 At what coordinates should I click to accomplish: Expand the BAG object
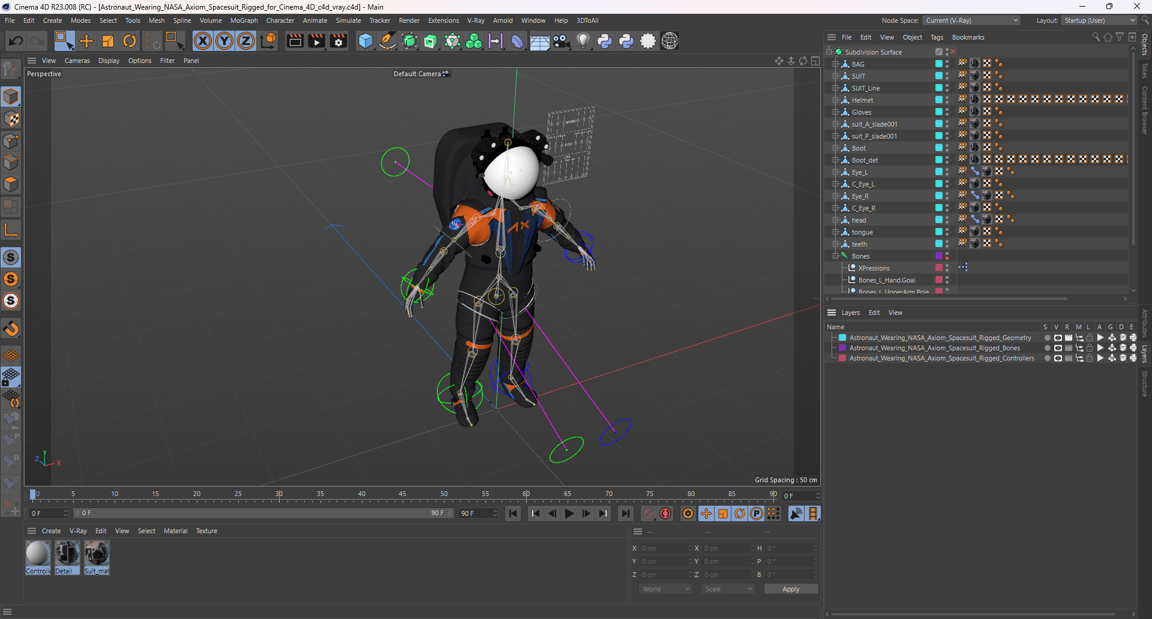(x=835, y=64)
